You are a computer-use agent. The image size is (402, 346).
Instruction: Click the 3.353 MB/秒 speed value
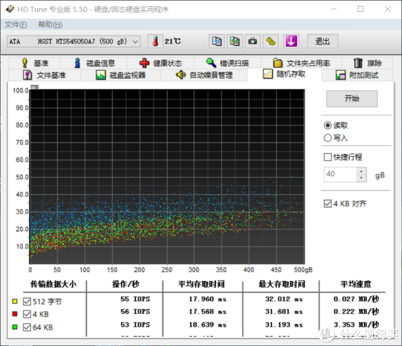pyautogui.click(x=356, y=325)
